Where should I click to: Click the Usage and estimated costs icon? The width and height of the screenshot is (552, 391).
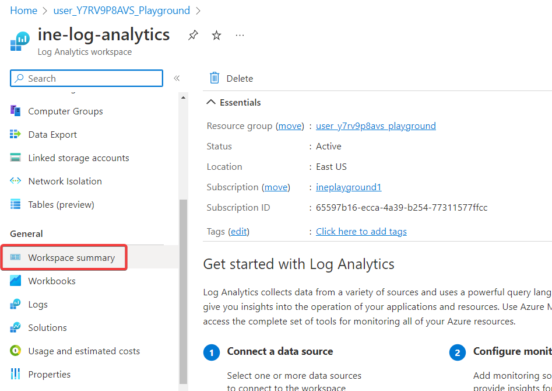(x=16, y=351)
